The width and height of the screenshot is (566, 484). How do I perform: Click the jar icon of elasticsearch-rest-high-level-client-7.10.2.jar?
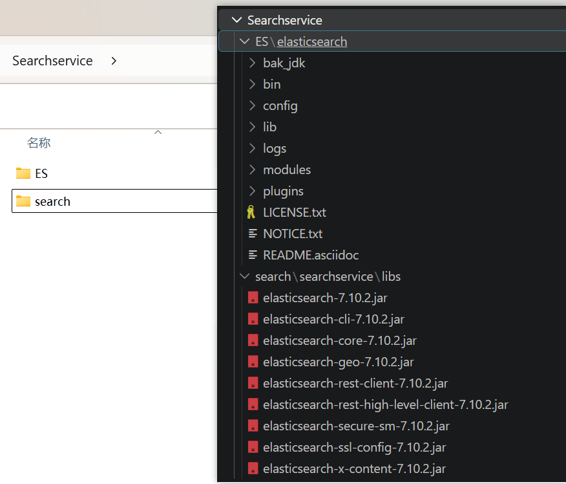(x=253, y=404)
